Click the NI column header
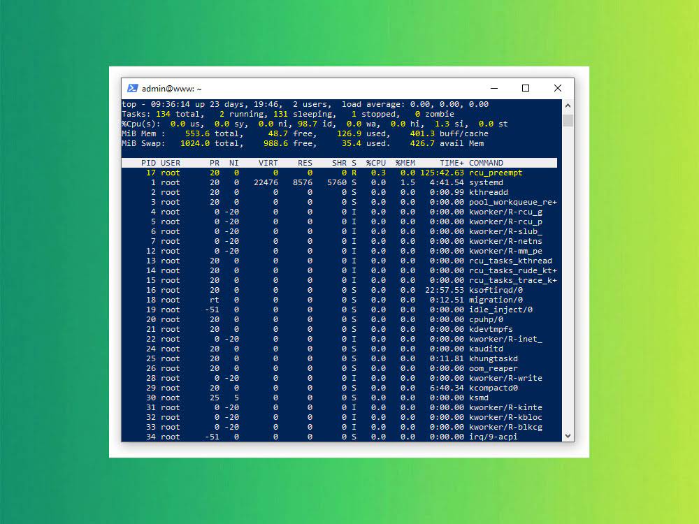The image size is (699, 524). (234, 163)
